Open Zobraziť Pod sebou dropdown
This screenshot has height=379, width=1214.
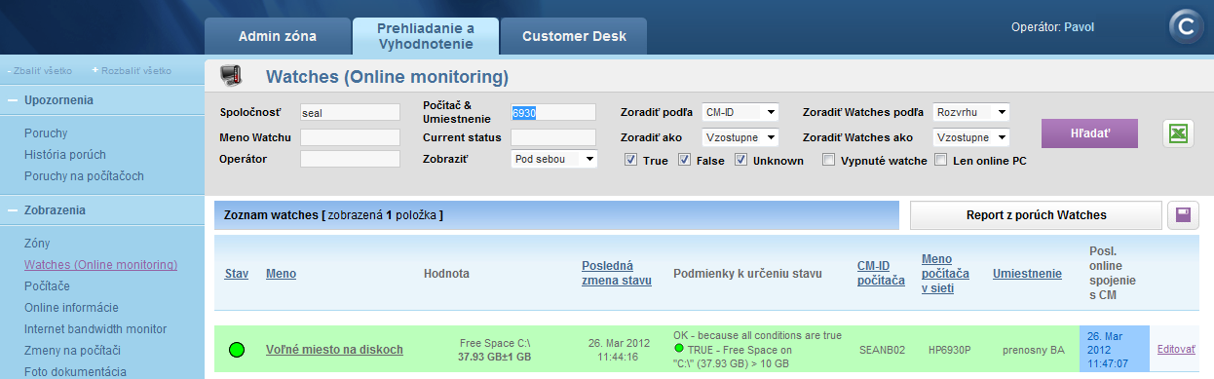(x=554, y=159)
